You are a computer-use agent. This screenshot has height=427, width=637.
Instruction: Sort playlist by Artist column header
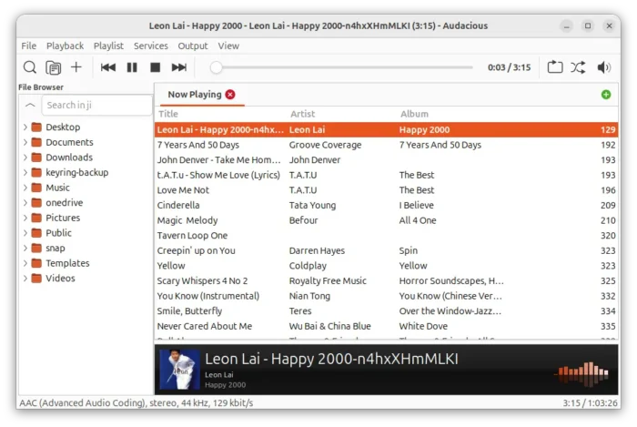302,114
